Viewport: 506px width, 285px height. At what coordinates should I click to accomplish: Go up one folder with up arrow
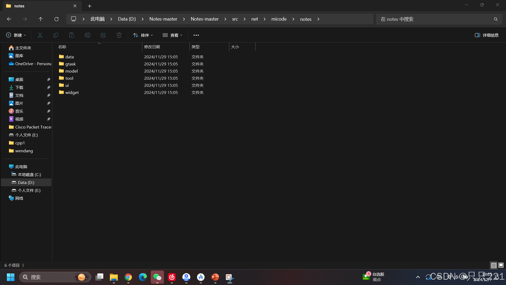pos(41,19)
